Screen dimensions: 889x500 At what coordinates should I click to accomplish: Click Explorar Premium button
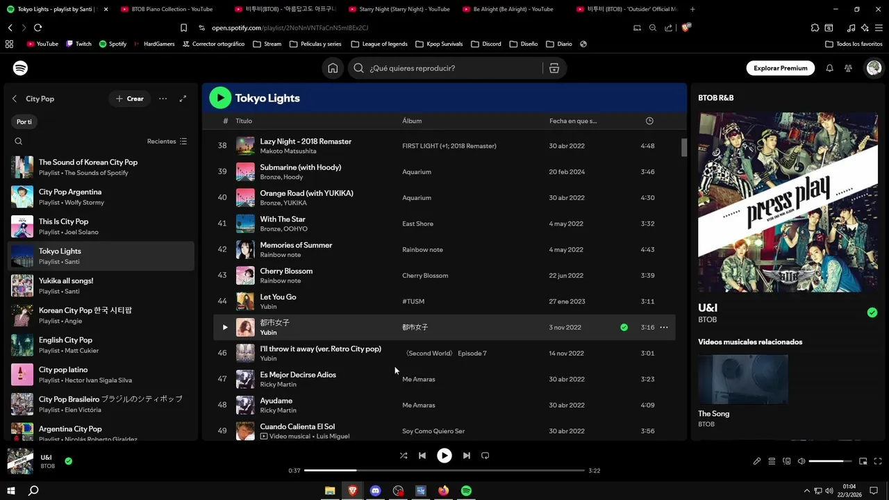[x=780, y=68]
